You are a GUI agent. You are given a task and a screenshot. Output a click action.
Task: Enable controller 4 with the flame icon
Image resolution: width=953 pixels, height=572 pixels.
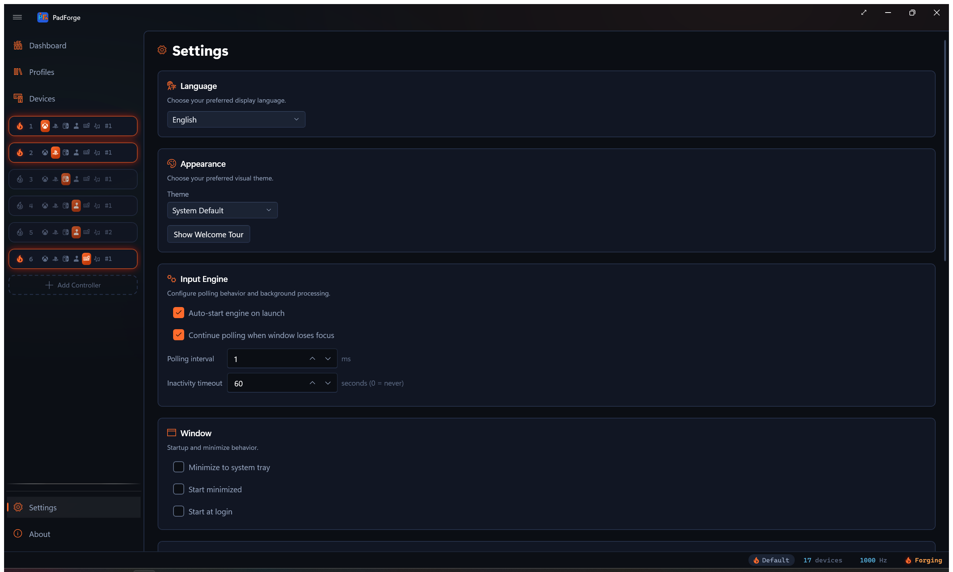pyautogui.click(x=20, y=206)
